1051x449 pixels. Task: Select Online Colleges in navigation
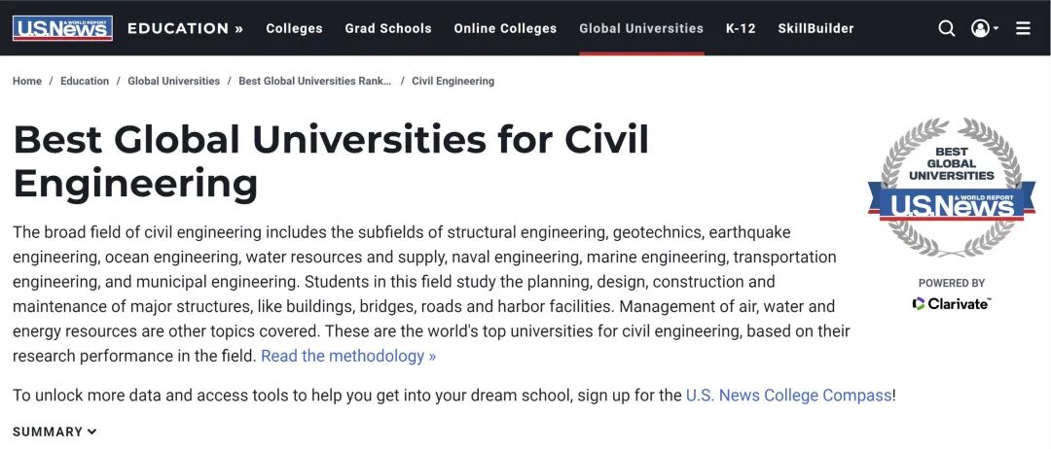tap(505, 28)
